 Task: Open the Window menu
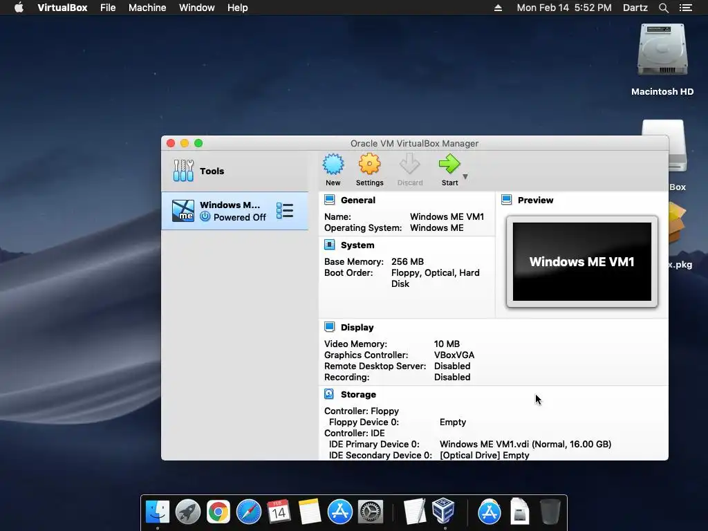pos(197,8)
